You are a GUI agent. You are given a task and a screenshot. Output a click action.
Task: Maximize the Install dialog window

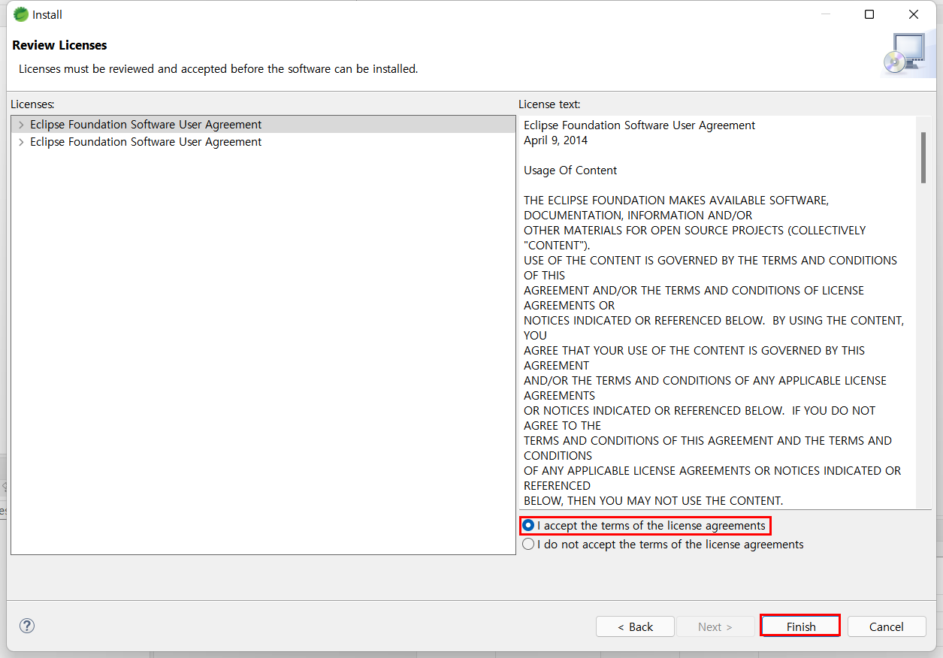coord(869,14)
